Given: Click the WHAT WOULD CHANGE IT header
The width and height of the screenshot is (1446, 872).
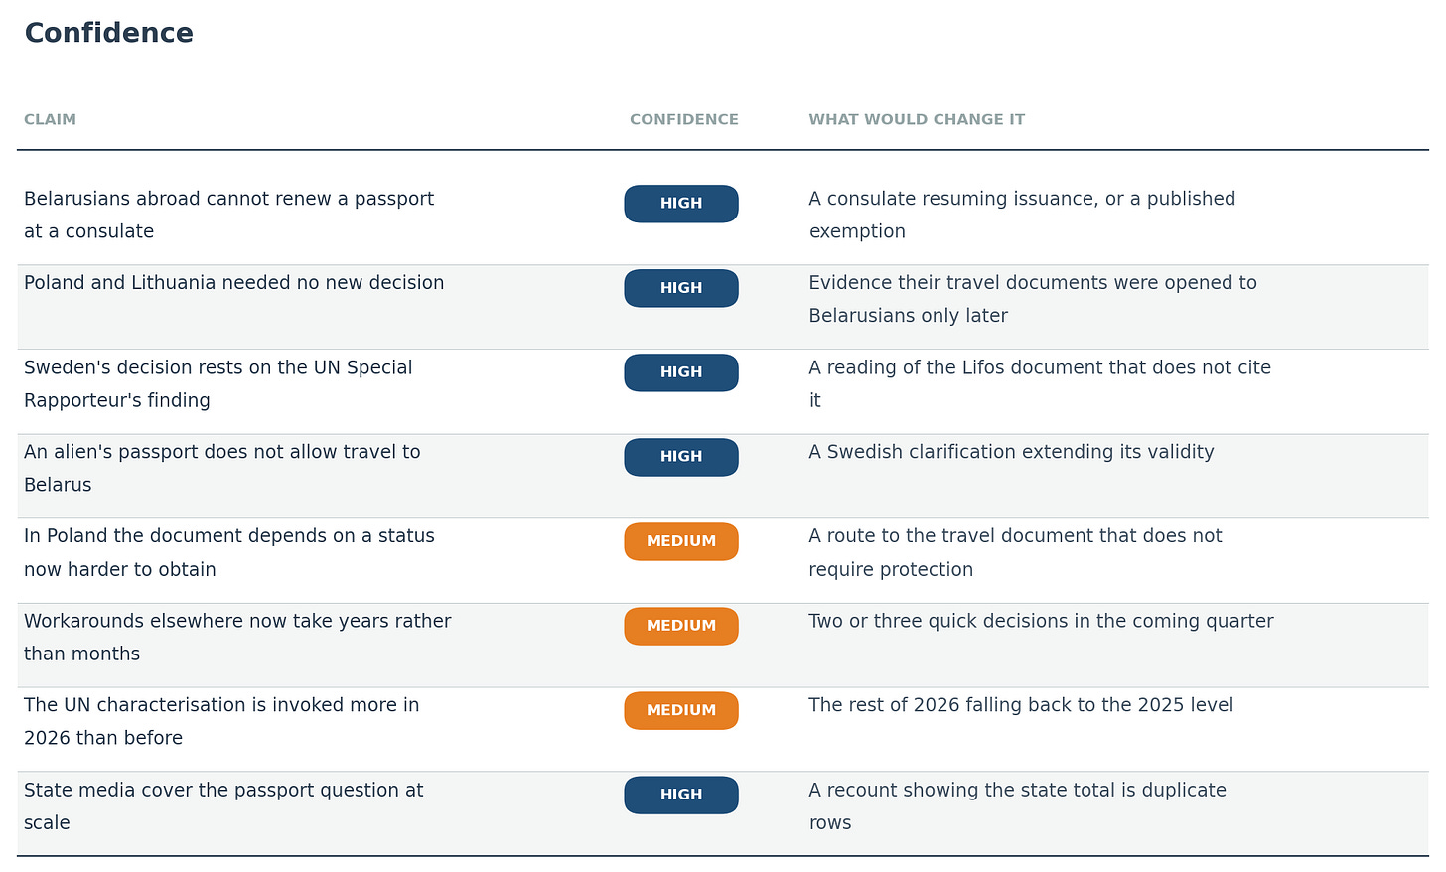Looking at the screenshot, I should (x=917, y=120).
